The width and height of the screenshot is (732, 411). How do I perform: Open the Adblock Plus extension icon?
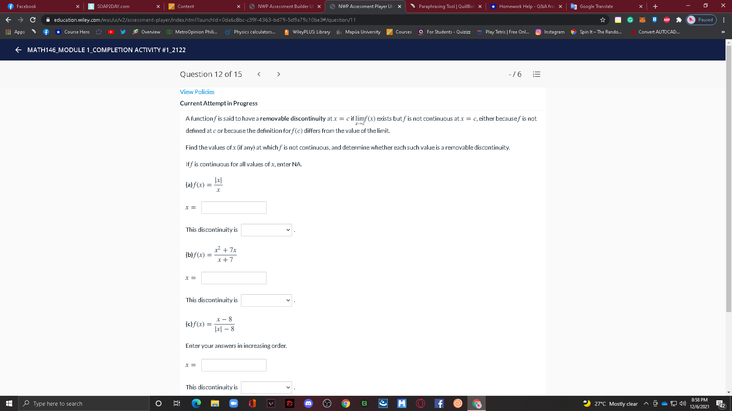667,20
